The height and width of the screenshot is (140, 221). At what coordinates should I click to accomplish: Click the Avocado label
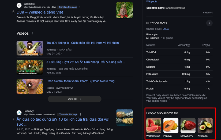(203, 136)
